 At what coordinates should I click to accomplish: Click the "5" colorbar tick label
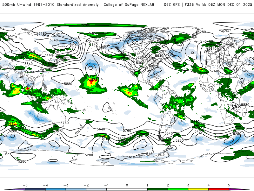(229, 185)
